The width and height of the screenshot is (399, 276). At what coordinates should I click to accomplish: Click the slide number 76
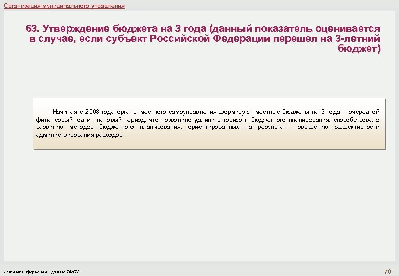[x=388, y=272]
